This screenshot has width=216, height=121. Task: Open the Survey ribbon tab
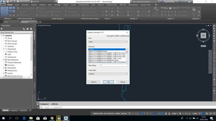(73, 5)
